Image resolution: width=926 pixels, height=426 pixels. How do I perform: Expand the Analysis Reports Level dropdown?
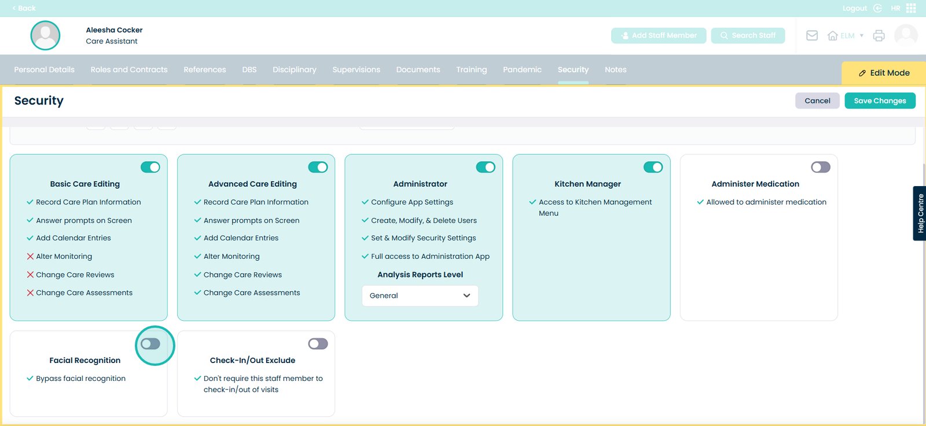[x=420, y=296]
